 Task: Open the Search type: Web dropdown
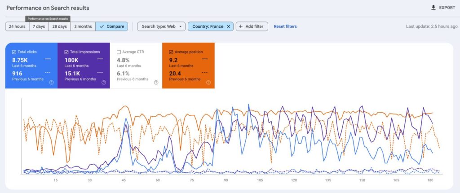pyautogui.click(x=161, y=26)
